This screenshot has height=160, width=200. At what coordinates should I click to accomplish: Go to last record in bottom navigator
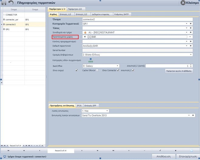[x=113, y=150]
